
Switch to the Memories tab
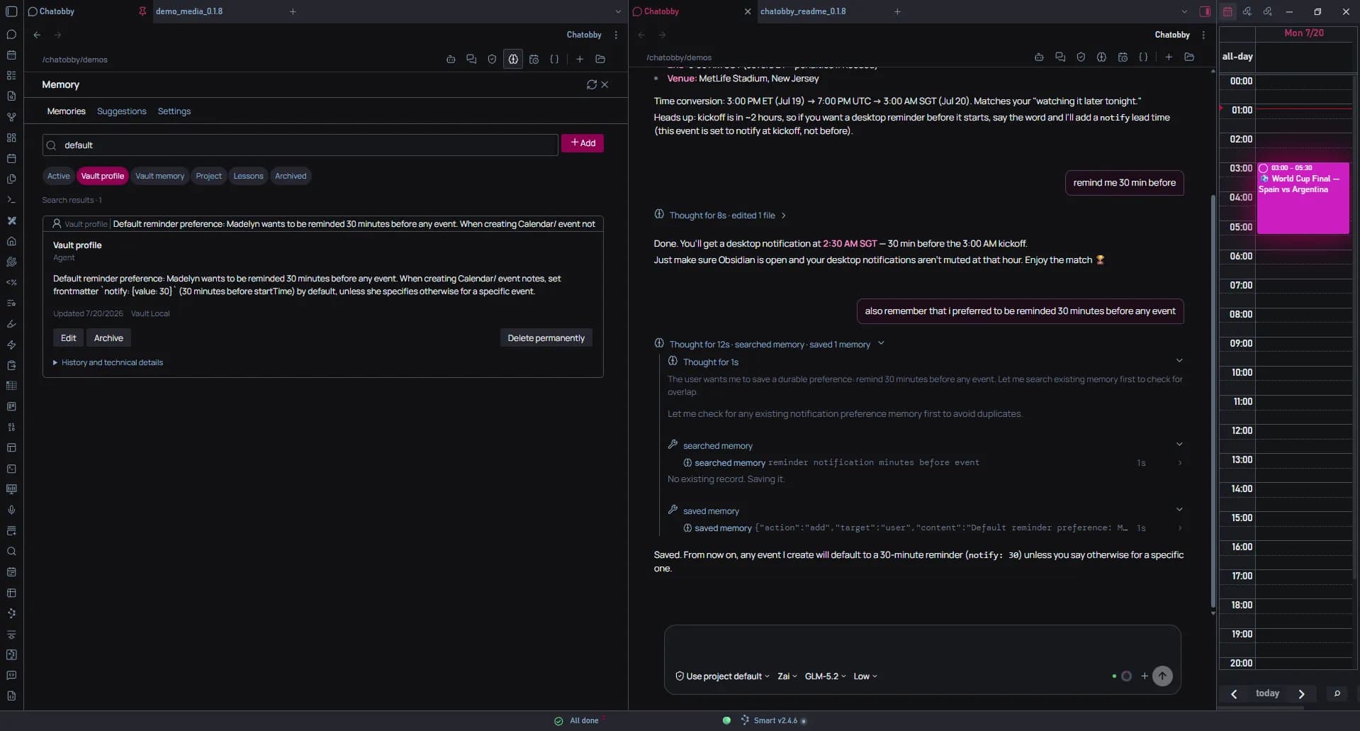(x=66, y=111)
